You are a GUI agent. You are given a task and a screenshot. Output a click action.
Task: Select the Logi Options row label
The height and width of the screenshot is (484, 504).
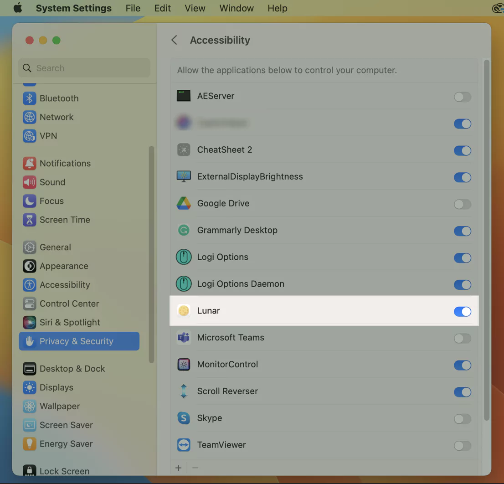pos(222,257)
